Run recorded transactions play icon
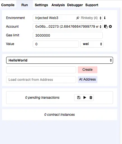 click(x=85, y=98)
